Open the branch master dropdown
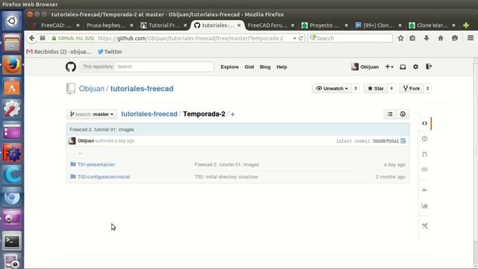Screen dimensions: 478x269 [92, 114]
